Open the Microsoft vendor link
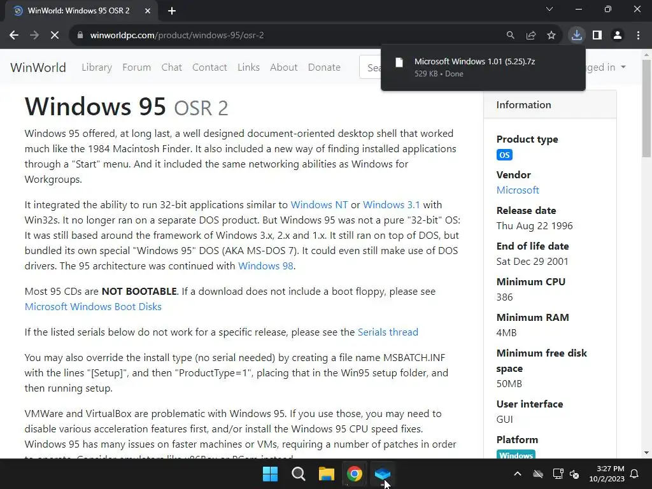The width and height of the screenshot is (652, 489). coord(518,190)
